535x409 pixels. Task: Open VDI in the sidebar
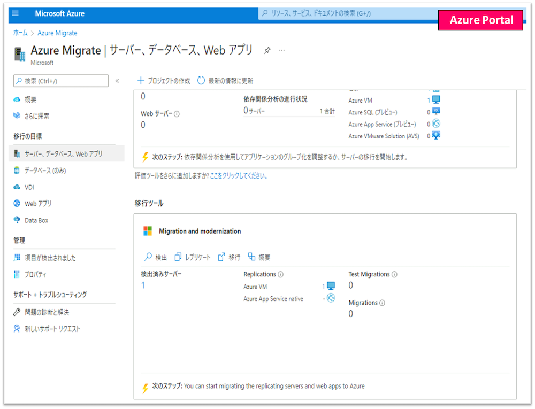(24, 187)
